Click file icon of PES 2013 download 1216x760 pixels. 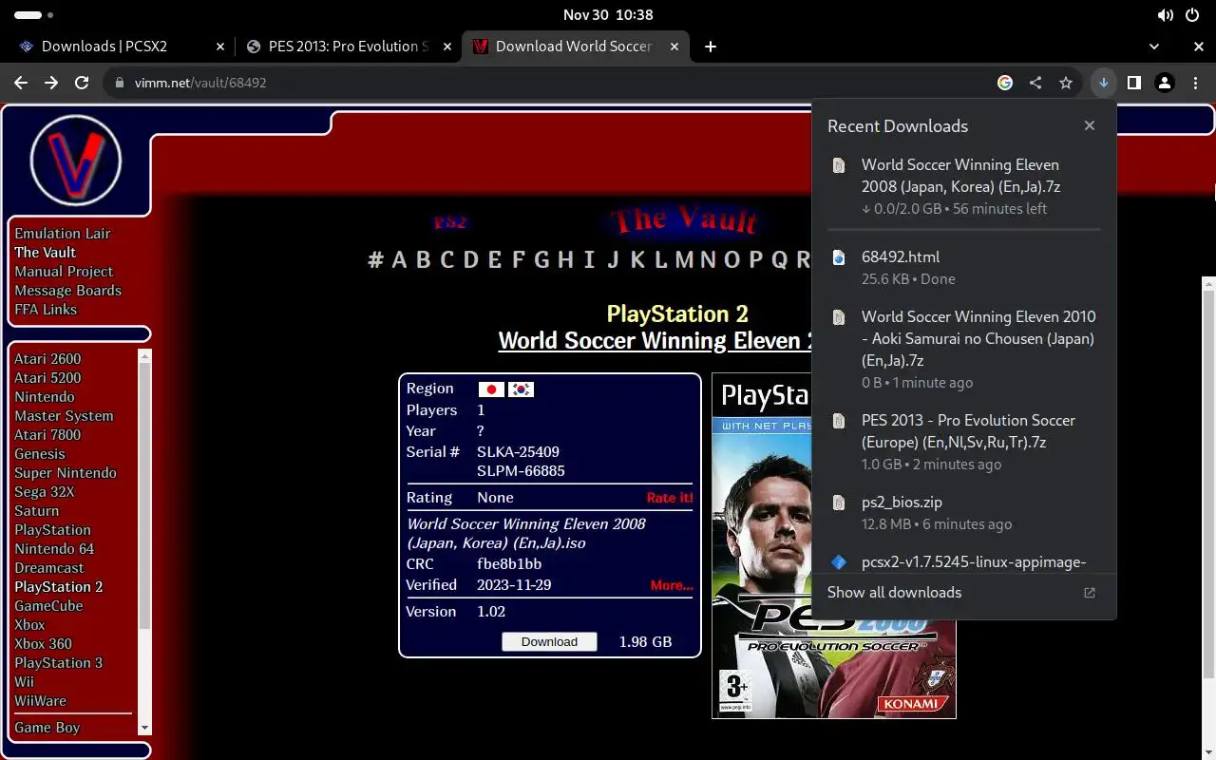click(839, 421)
